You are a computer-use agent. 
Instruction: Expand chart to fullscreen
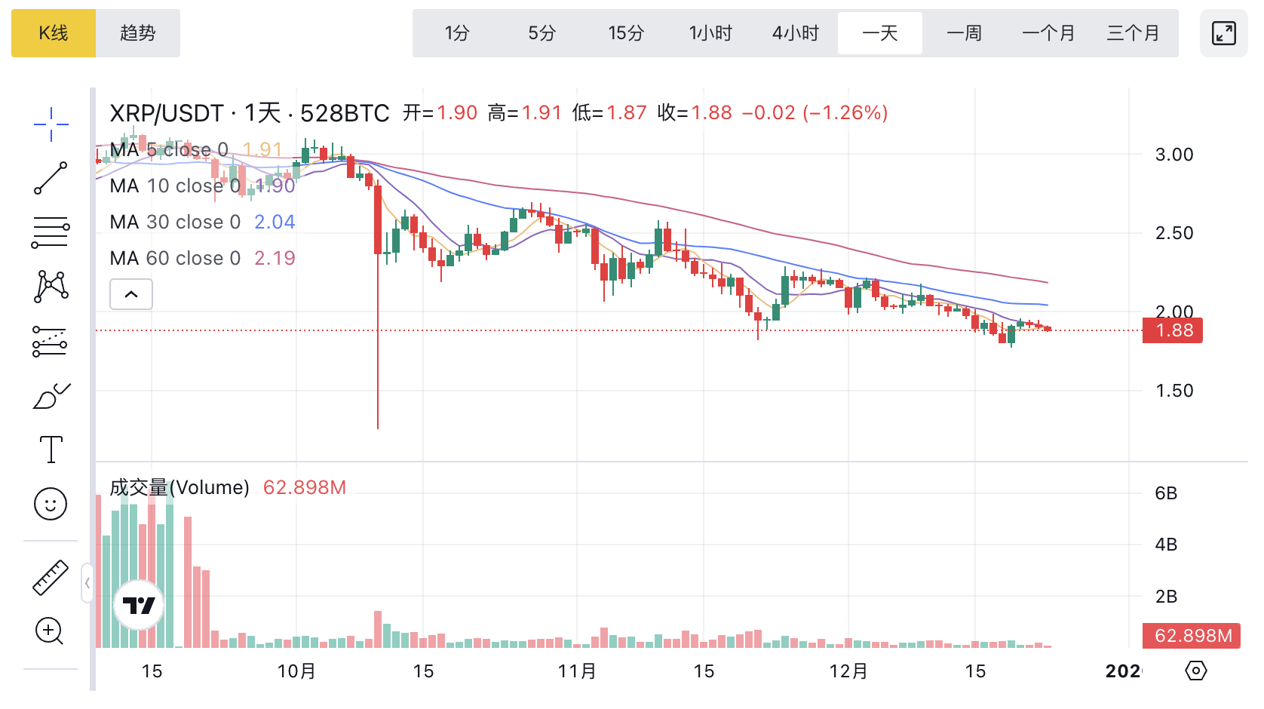point(1223,33)
